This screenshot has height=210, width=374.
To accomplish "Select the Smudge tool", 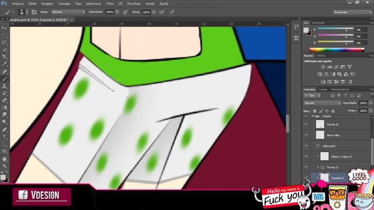I will click(x=4, y=115).
